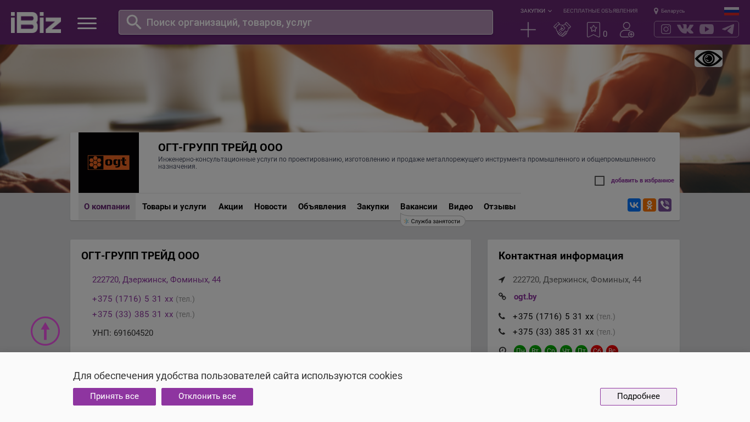Open the 'Закупки' company tab

coord(373,207)
